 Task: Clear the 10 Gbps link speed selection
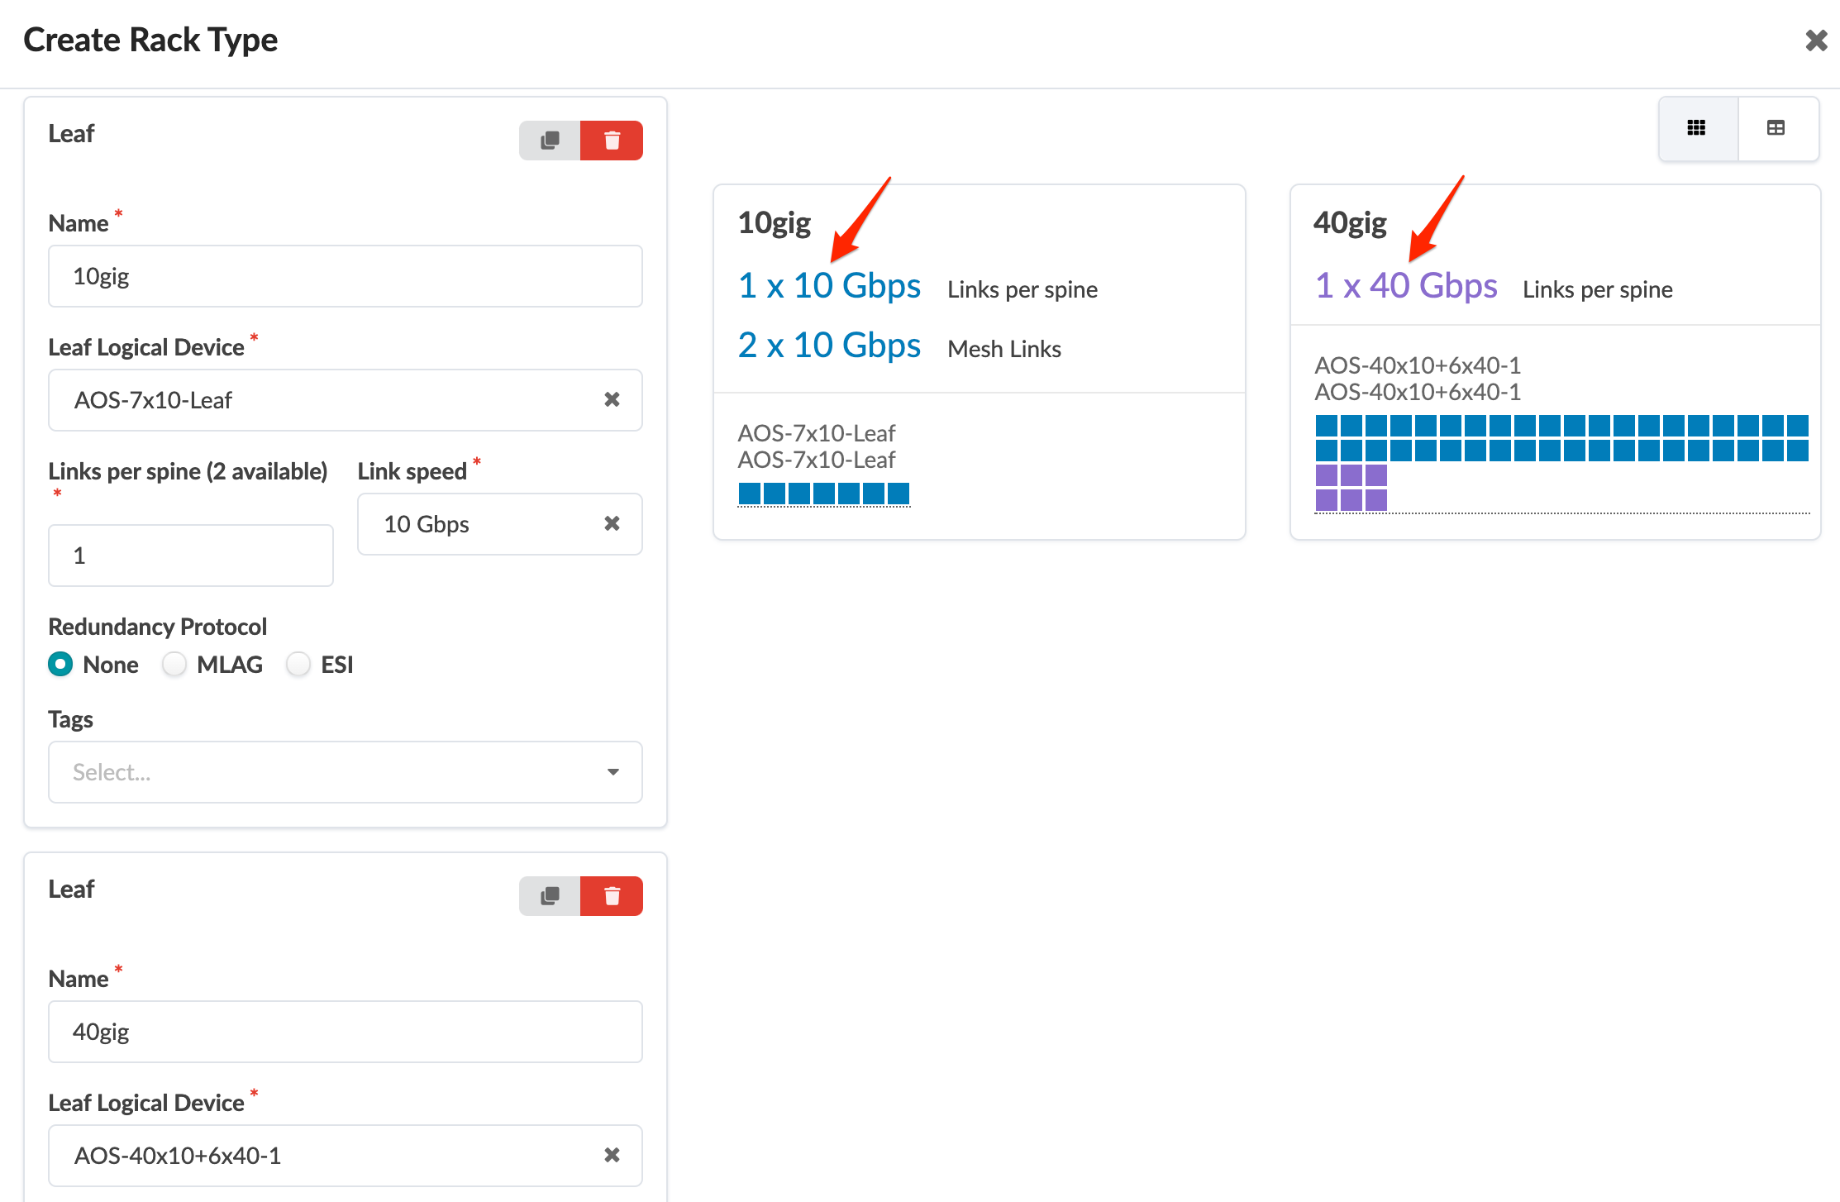(x=612, y=524)
